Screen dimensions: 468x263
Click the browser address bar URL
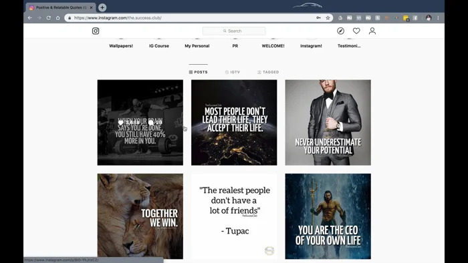click(118, 18)
